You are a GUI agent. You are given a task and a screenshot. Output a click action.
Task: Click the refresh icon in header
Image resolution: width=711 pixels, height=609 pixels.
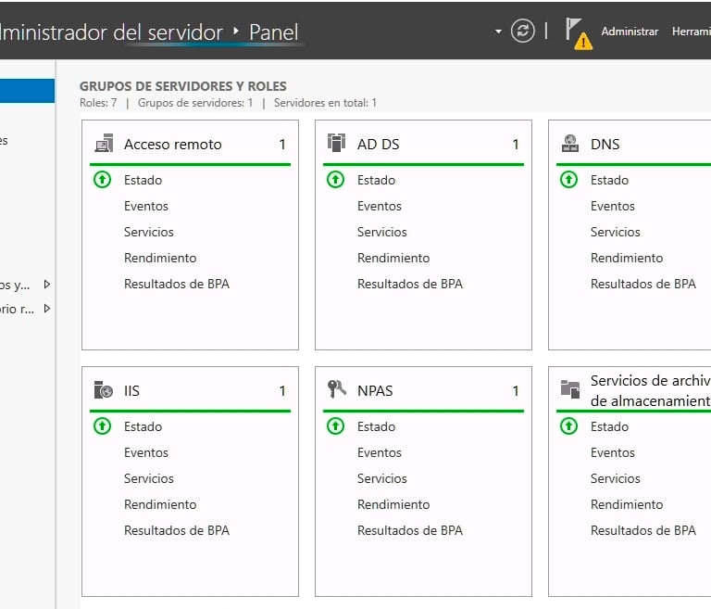pos(522,32)
